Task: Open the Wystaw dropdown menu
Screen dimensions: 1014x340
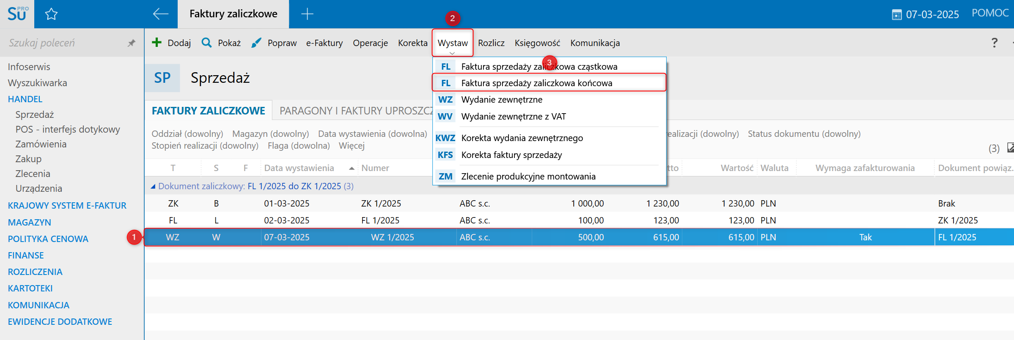Action: (x=452, y=43)
